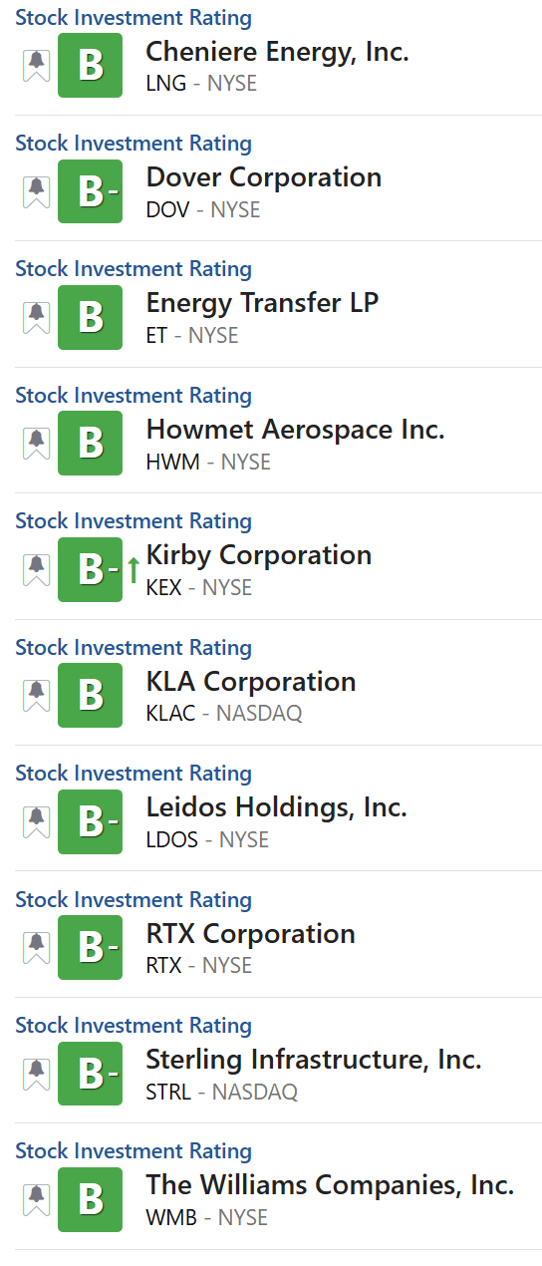Toggle alert bell for Sterling Infrastructure

coord(37,1074)
